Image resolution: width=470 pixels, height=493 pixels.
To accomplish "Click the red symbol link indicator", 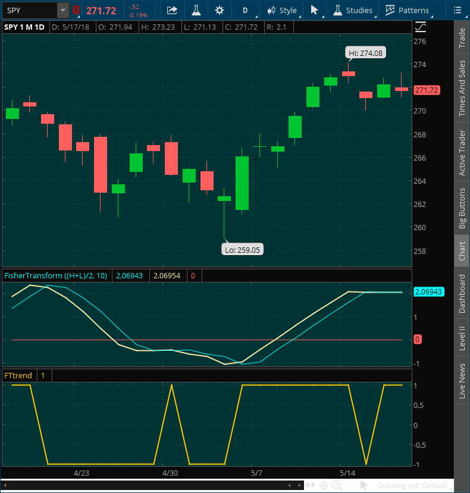I will (76, 10).
